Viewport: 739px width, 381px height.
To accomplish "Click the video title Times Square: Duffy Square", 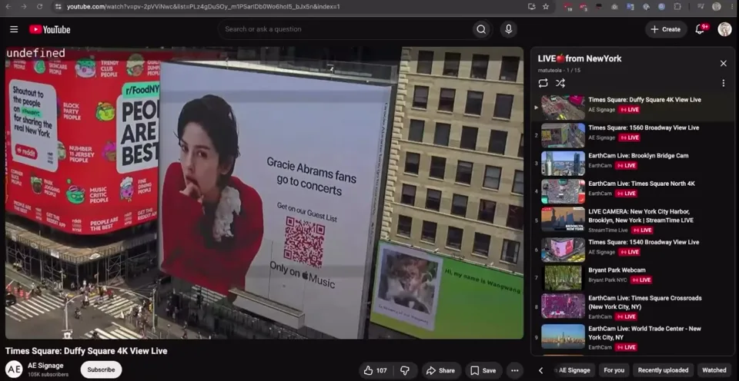I will click(86, 351).
